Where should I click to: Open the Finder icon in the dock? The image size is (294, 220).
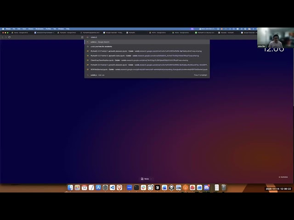tap(70, 187)
